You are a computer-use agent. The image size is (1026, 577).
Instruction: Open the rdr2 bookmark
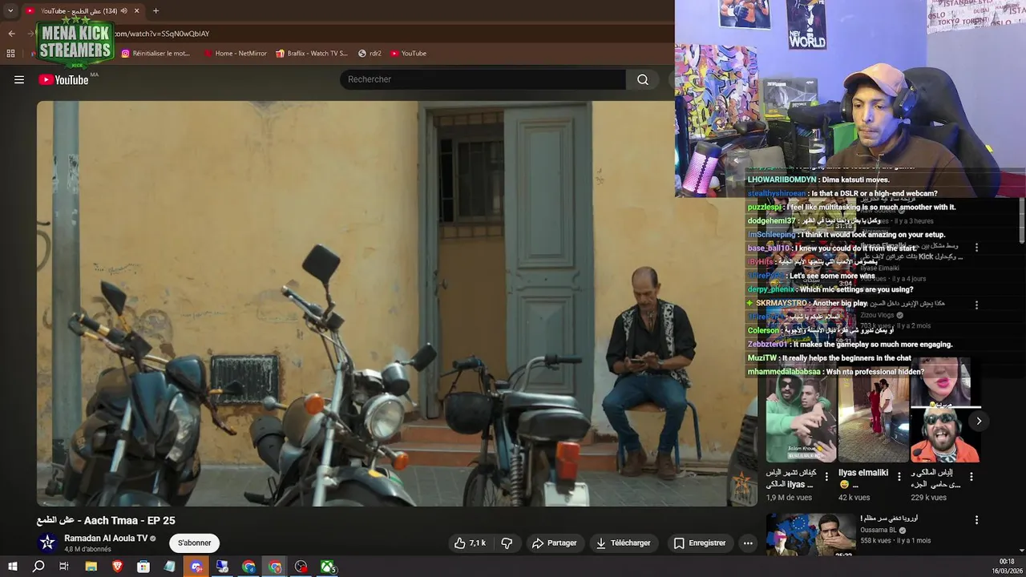[x=370, y=54]
